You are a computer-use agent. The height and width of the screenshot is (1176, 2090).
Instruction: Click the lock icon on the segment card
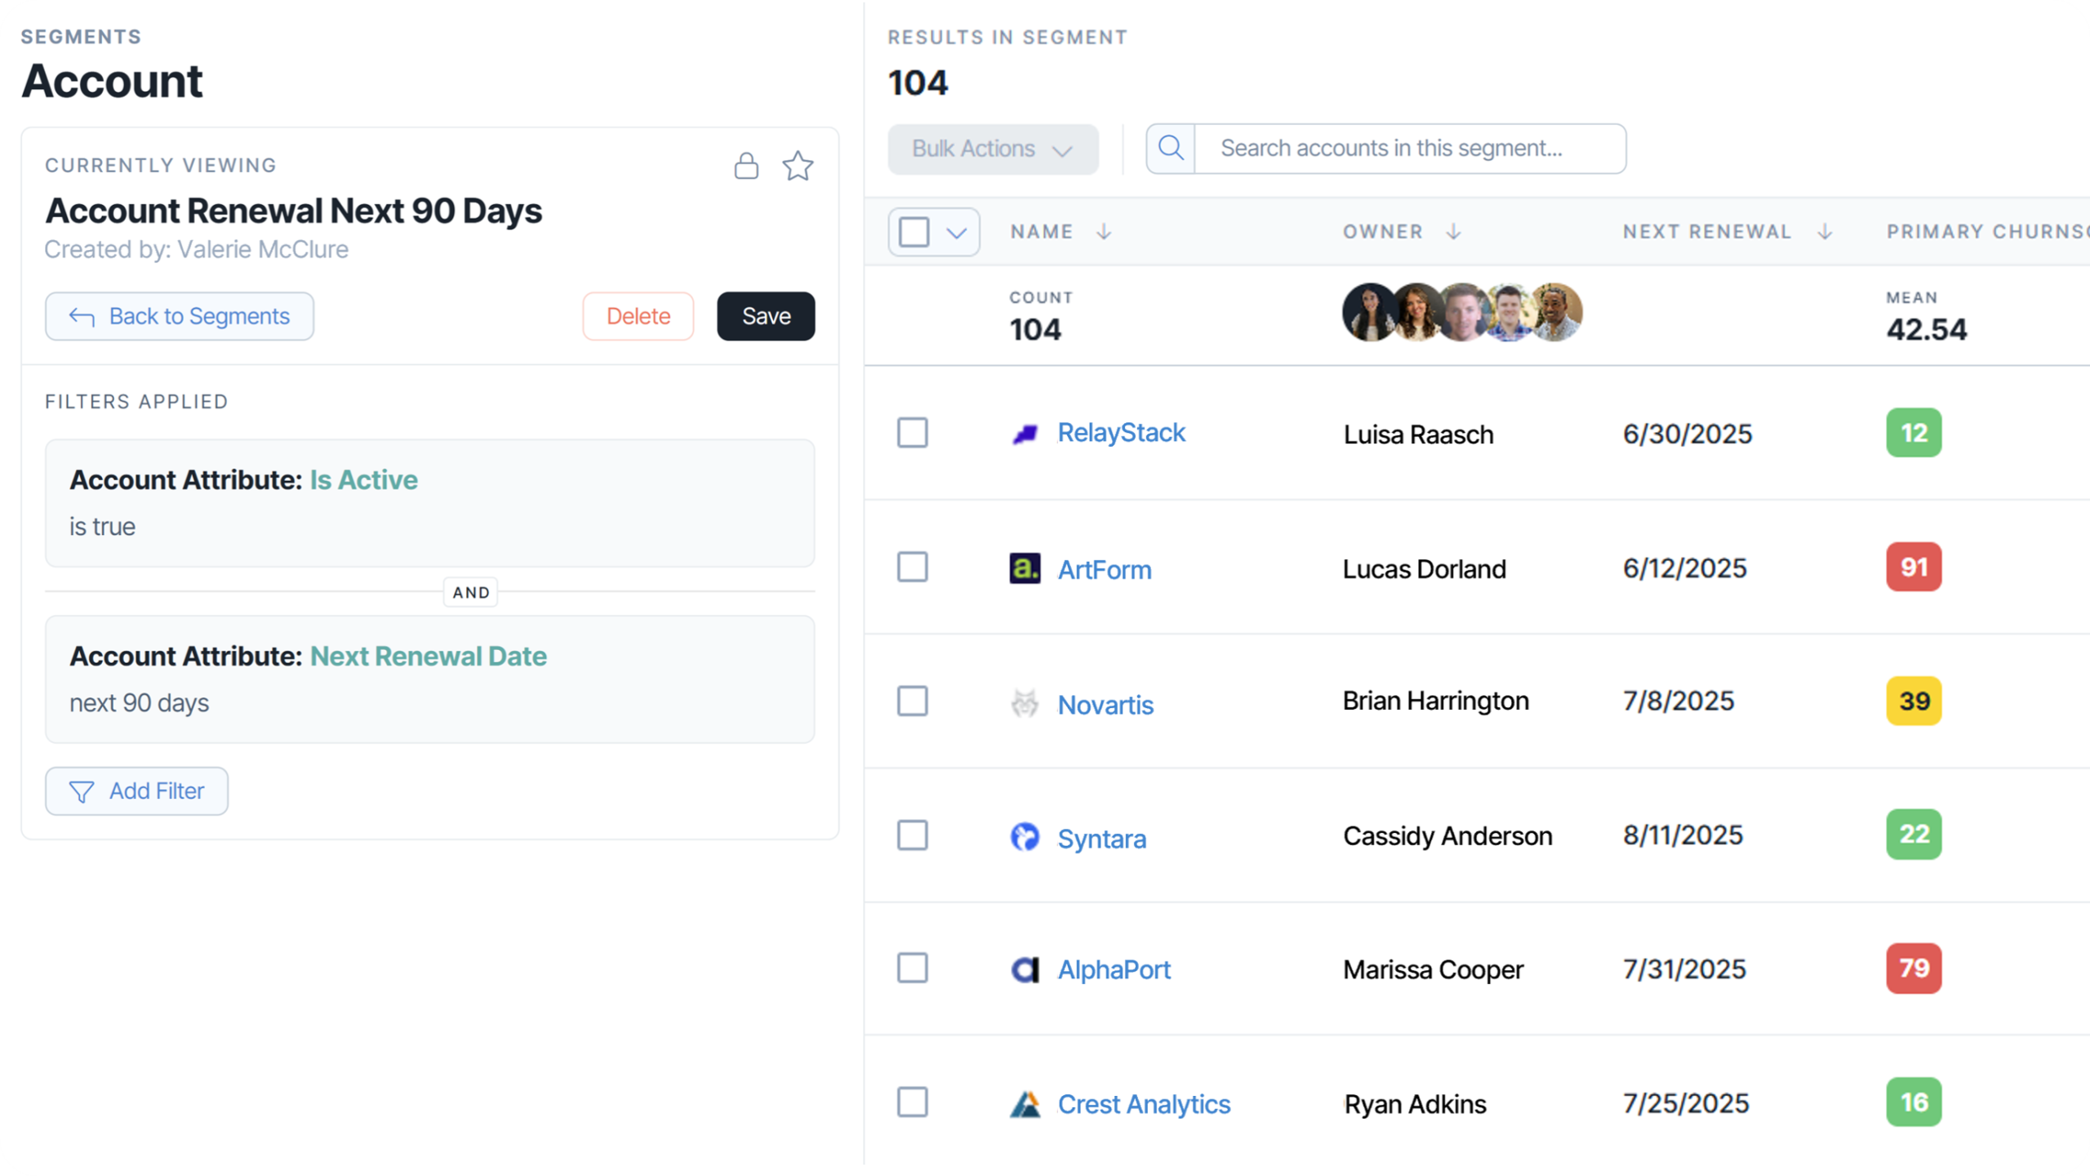pyautogui.click(x=745, y=166)
